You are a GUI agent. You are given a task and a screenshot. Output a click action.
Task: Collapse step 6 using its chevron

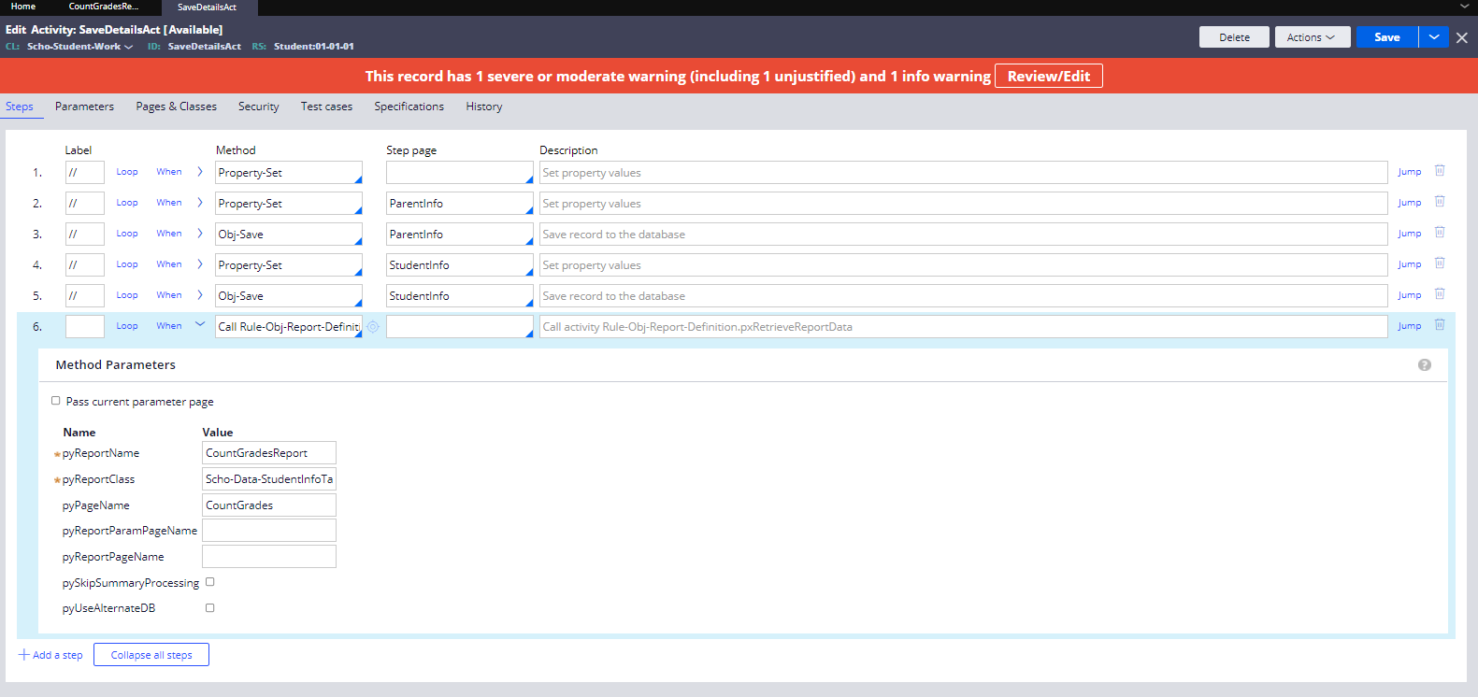tap(200, 325)
